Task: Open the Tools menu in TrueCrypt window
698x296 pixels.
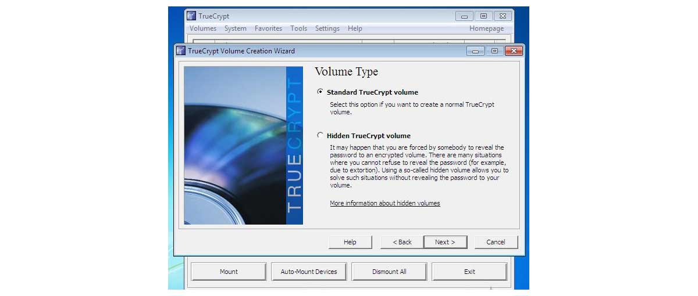Action: pyautogui.click(x=299, y=28)
